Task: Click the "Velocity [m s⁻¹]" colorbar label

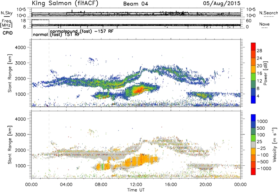Action: tap(275, 145)
